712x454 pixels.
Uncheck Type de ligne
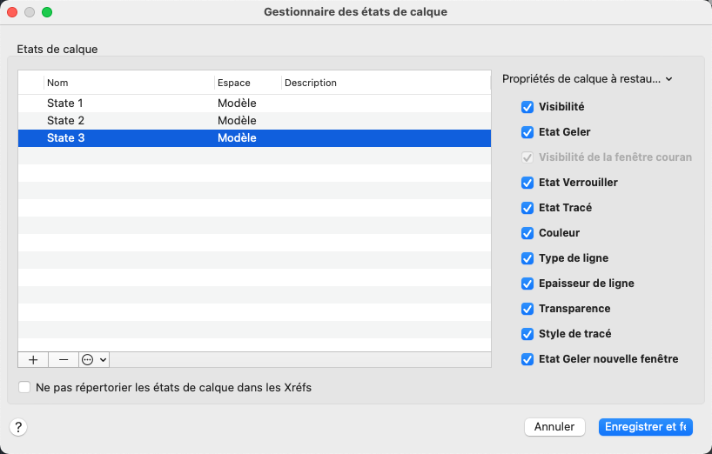(x=527, y=258)
